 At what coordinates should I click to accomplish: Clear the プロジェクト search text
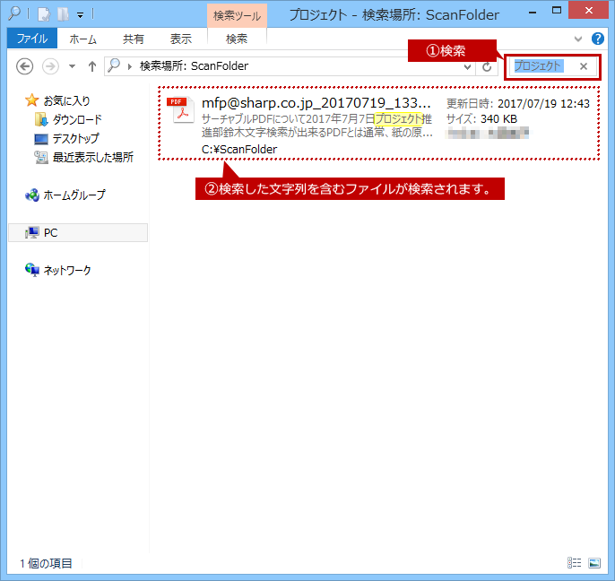[x=584, y=66]
